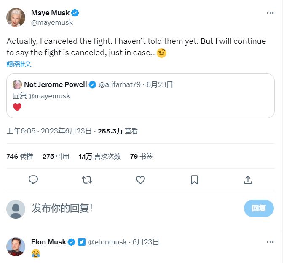The width and height of the screenshot is (289, 263).
Task: Open the 275 引用 quotes list
Action: pyautogui.click(x=56, y=157)
